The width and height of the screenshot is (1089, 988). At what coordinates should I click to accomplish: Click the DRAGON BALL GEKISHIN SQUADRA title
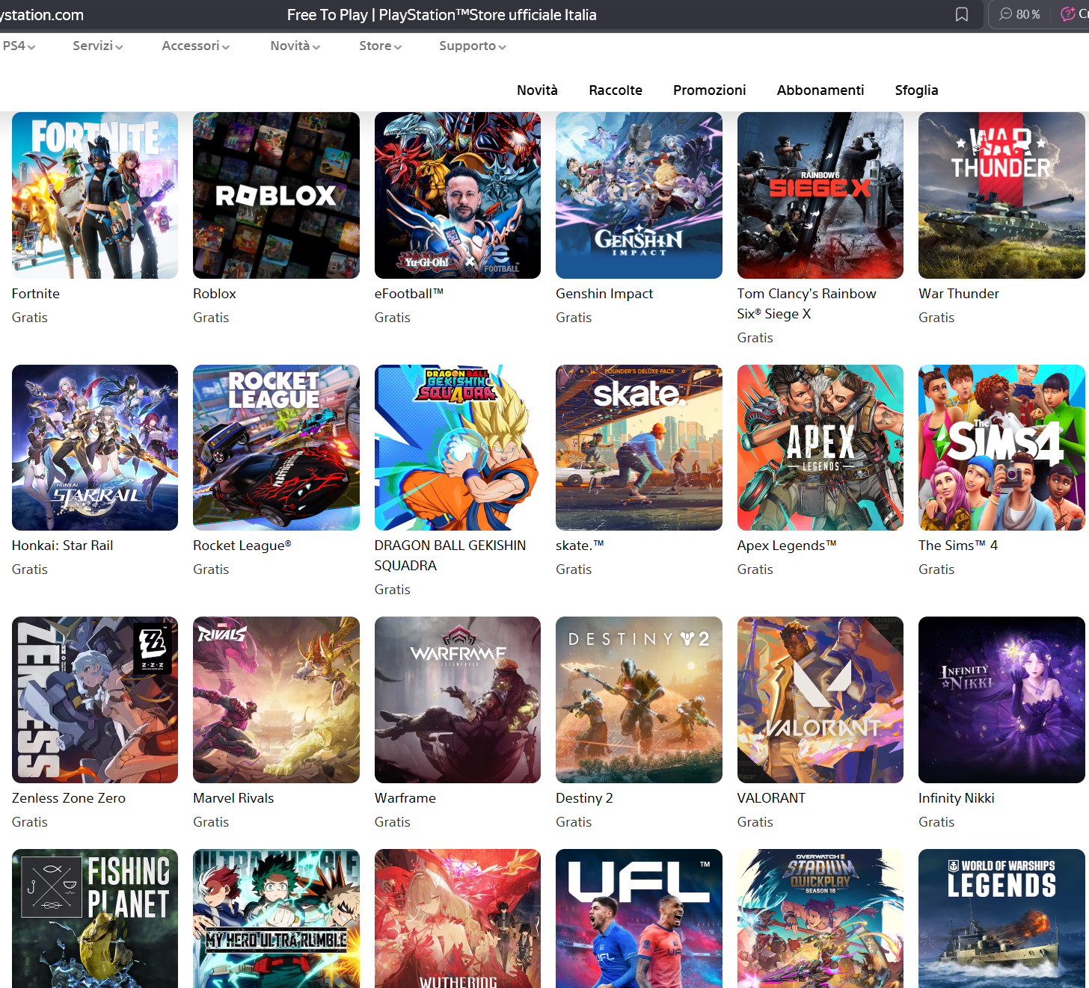coord(450,555)
